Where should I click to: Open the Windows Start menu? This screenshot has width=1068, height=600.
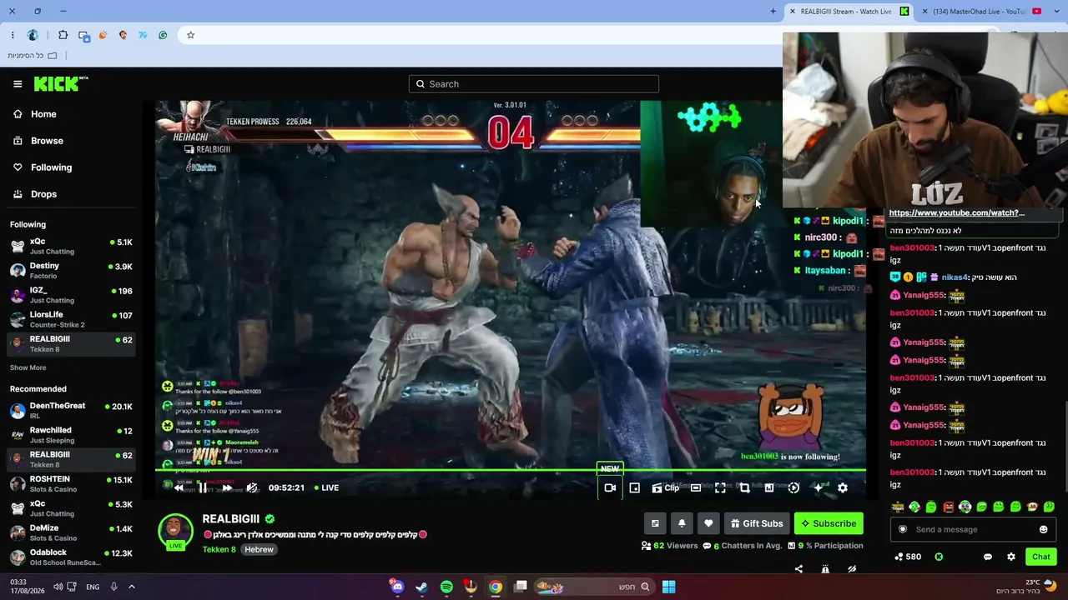(x=668, y=587)
